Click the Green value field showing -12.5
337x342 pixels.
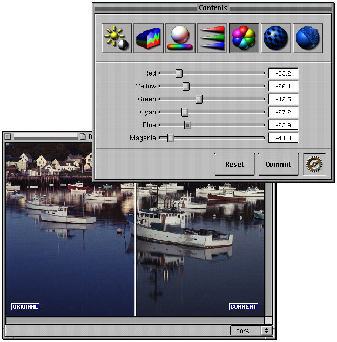(283, 99)
